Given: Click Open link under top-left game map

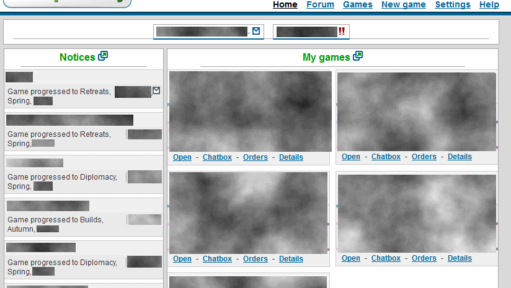Looking at the screenshot, I should click(x=182, y=157).
